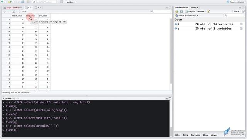Click the Load Workspace folder icon
Viewport: 247px width, 139px height.
click(177, 12)
